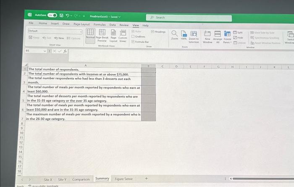Click Switch Windows

pyautogui.click(x=290, y=38)
